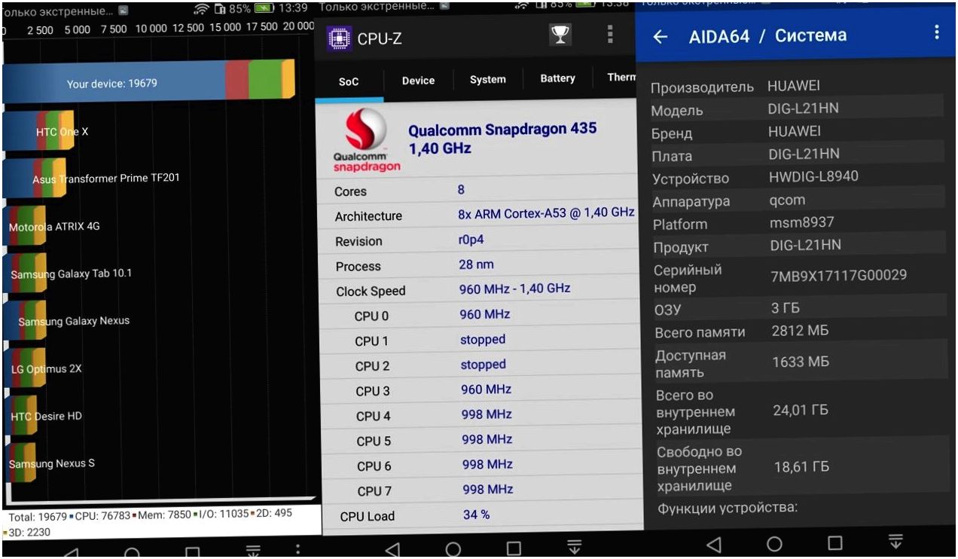Tap Wi-Fi icon in Quadrant status bar
This screenshot has width=958, height=559.
(201, 9)
